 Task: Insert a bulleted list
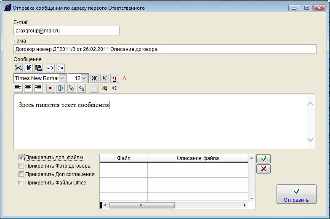click(x=50, y=88)
